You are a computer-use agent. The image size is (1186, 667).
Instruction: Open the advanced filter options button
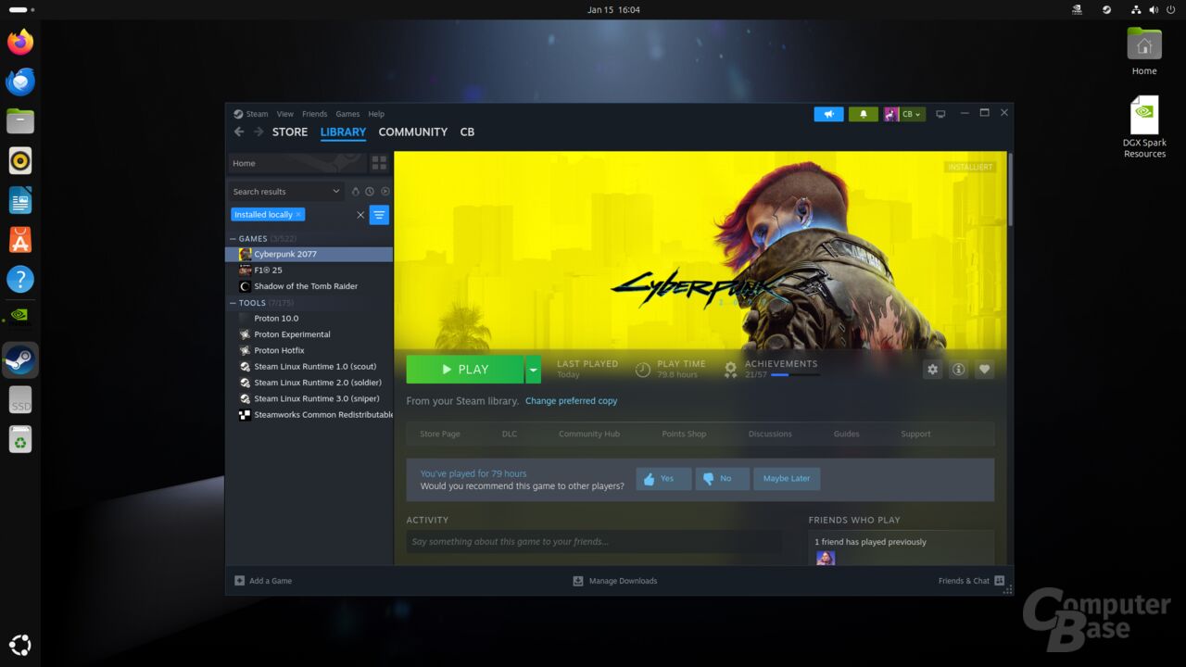(x=379, y=215)
